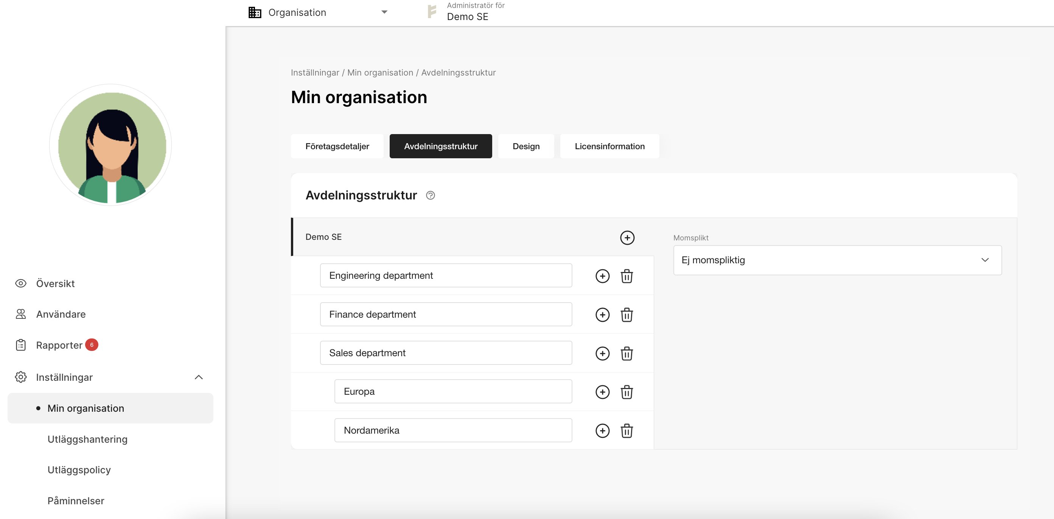Add sub-department under Nordamerika

coord(602,430)
